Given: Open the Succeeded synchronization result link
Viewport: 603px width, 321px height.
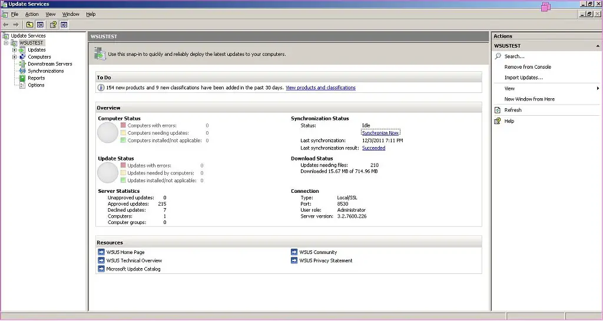Looking at the screenshot, I should coord(373,148).
